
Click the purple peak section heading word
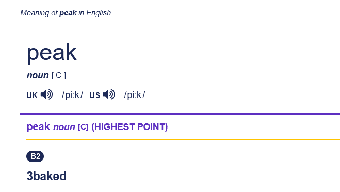click(x=38, y=126)
